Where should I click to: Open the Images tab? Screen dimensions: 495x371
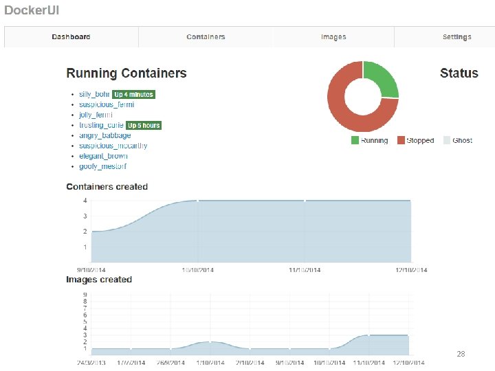click(x=333, y=37)
